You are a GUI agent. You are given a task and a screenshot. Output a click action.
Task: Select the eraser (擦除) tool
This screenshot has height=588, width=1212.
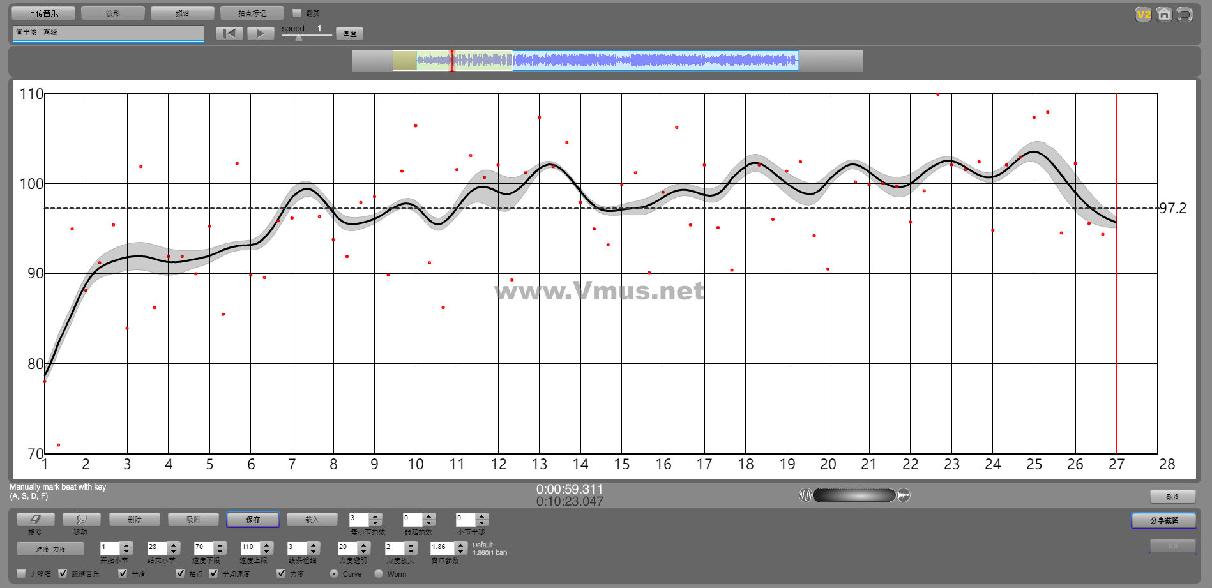35,520
